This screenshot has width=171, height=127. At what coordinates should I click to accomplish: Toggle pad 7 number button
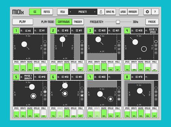click(x=90, y=77)
